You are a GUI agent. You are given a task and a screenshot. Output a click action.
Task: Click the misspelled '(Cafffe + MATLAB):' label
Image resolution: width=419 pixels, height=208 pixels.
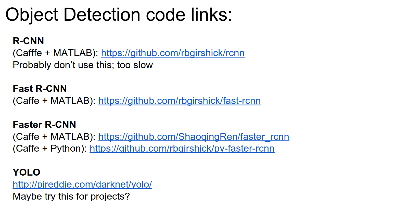tap(55, 53)
